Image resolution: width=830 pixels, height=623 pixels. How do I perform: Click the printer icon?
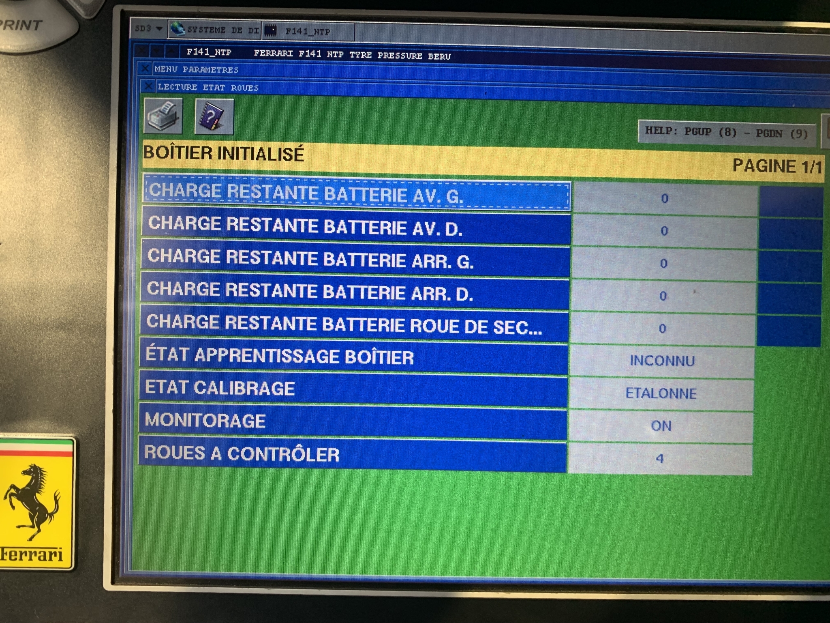[163, 116]
